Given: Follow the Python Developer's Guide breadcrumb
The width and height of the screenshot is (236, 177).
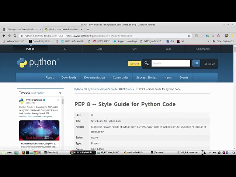Looking at the screenshot, I should (103, 89).
